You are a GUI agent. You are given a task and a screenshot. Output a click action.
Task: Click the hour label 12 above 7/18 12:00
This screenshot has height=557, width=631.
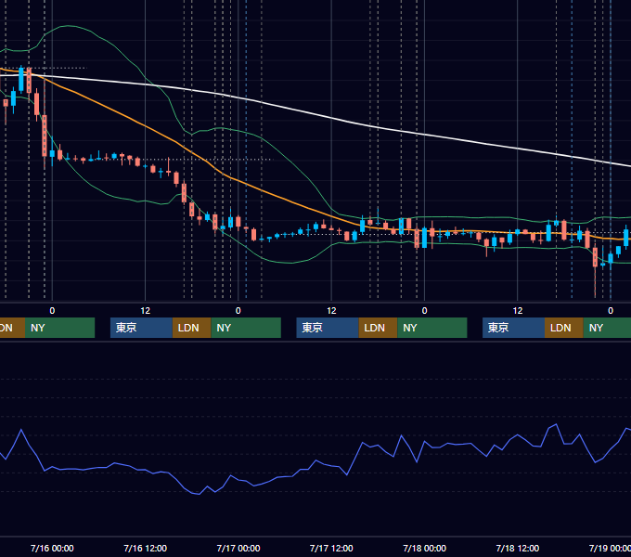click(518, 311)
